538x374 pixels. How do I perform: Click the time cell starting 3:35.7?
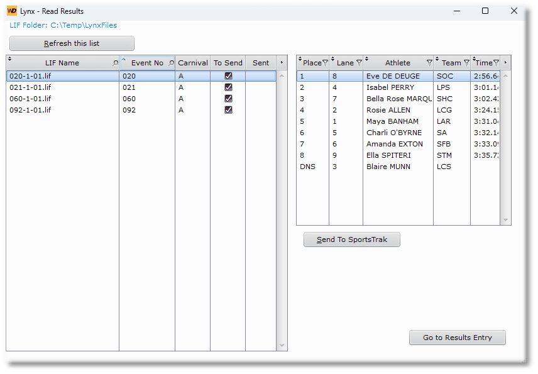(485, 155)
